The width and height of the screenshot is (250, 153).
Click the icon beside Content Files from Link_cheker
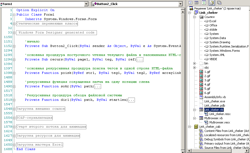tap(201, 131)
